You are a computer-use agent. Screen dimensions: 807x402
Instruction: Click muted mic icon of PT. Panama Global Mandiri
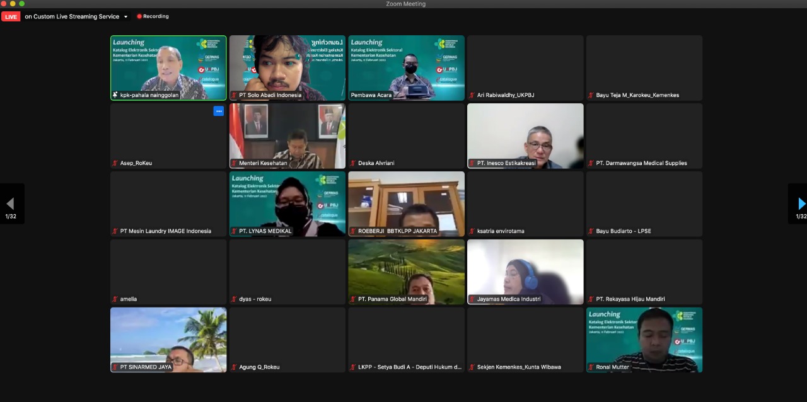(353, 299)
